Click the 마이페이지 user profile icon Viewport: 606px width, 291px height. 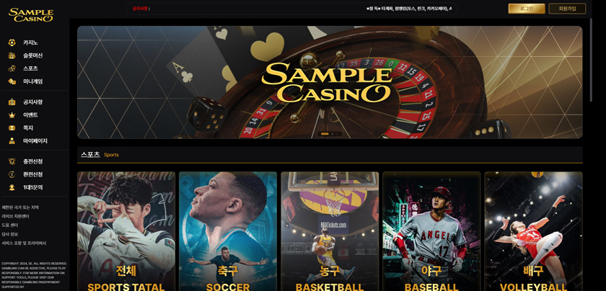point(12,141)
